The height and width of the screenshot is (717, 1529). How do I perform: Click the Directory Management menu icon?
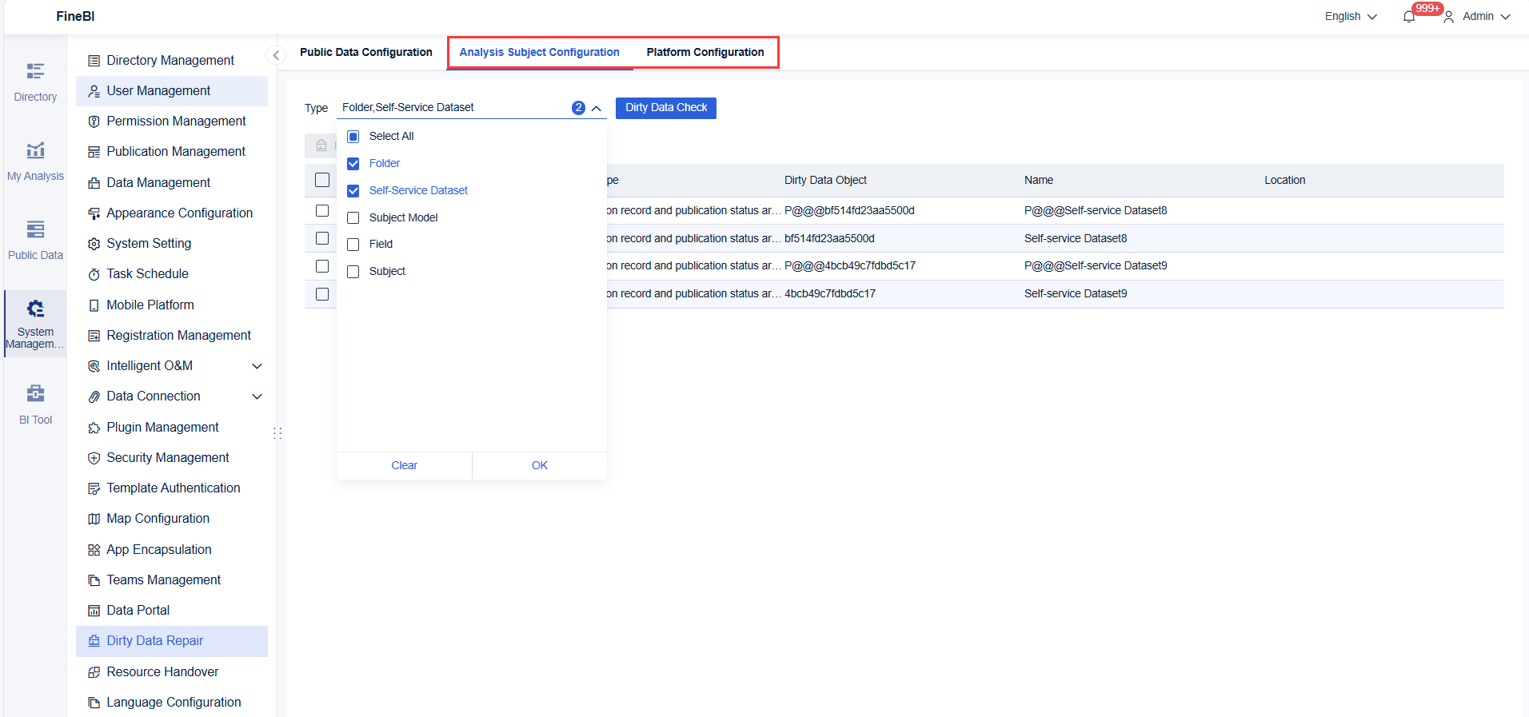click(94, 61)
